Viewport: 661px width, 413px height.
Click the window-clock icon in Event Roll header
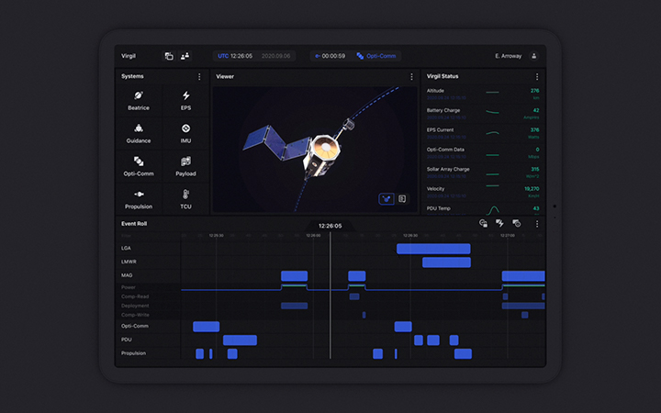coord(516,223)
